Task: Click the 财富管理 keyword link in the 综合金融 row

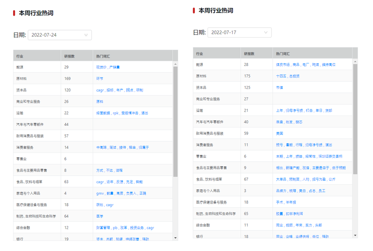Action: click(x=103, y=228)
